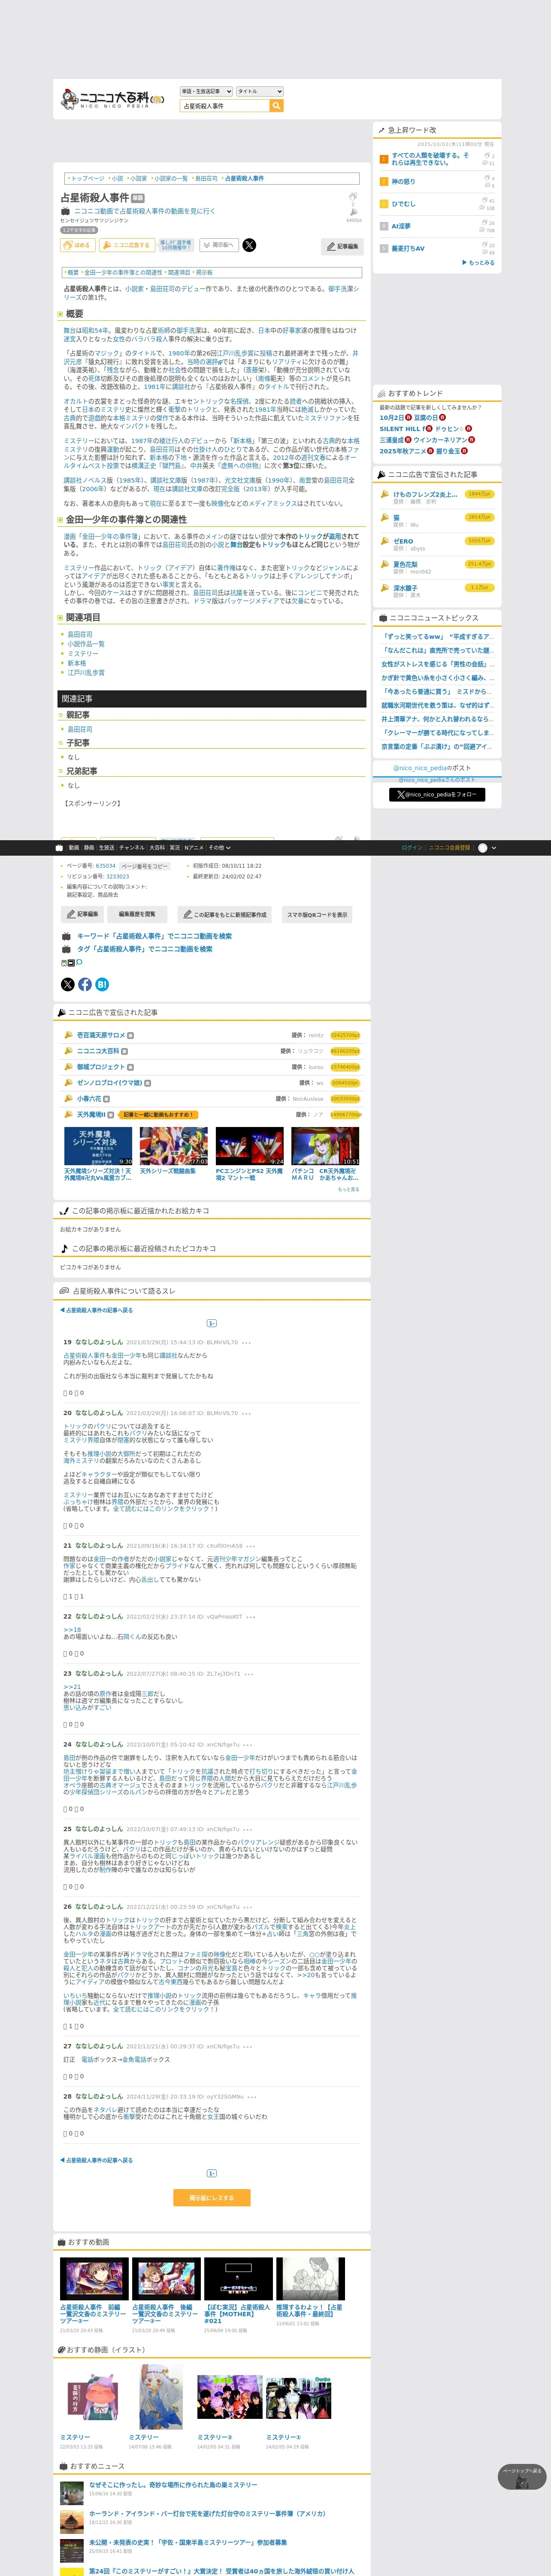Click the Nico Nico Pedia logo
551x2576 pixels.
113,99
